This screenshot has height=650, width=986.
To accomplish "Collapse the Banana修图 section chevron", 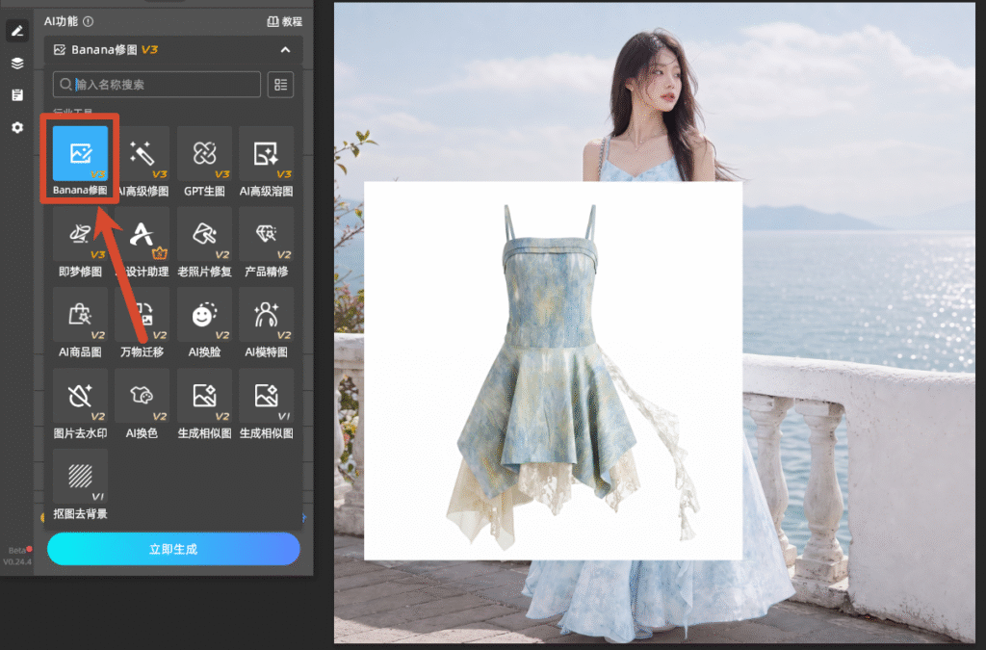I will pos(285,50).
